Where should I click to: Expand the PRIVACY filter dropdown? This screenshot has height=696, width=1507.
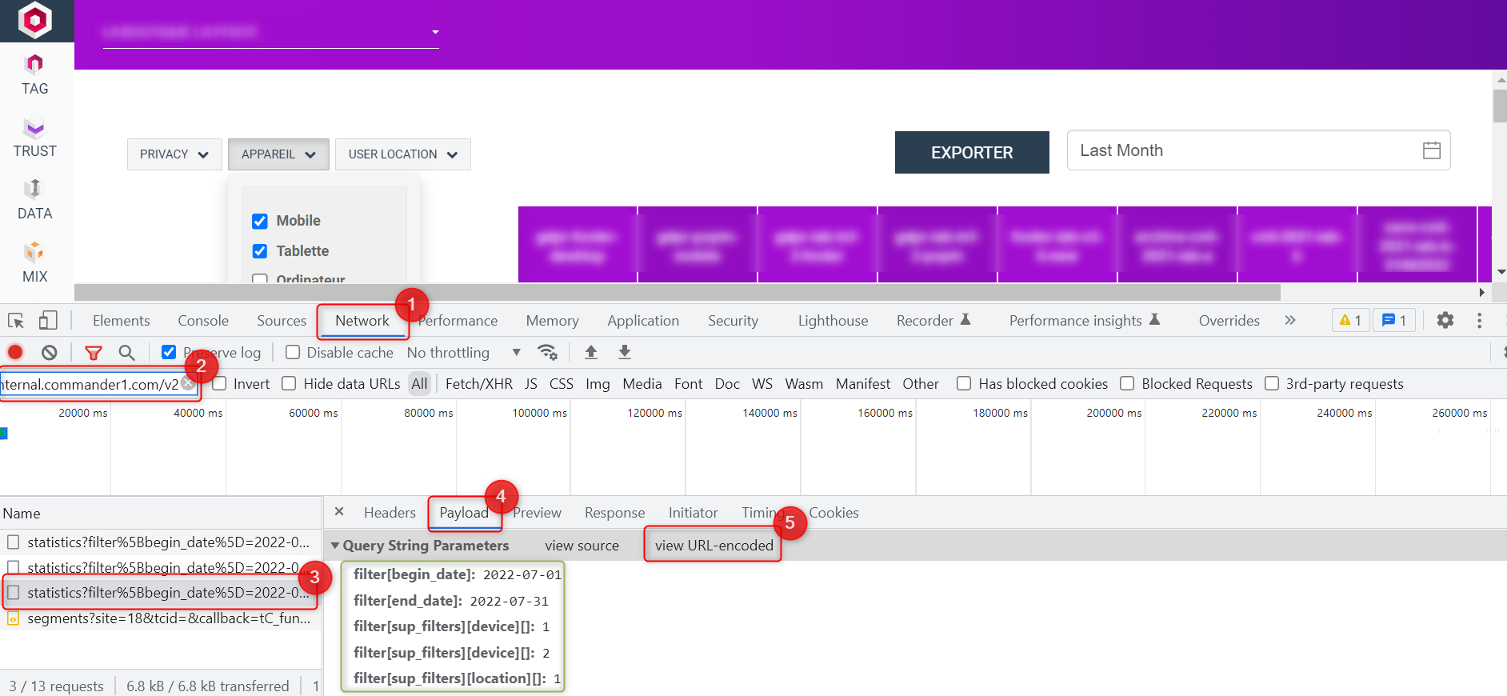[174, 154]
